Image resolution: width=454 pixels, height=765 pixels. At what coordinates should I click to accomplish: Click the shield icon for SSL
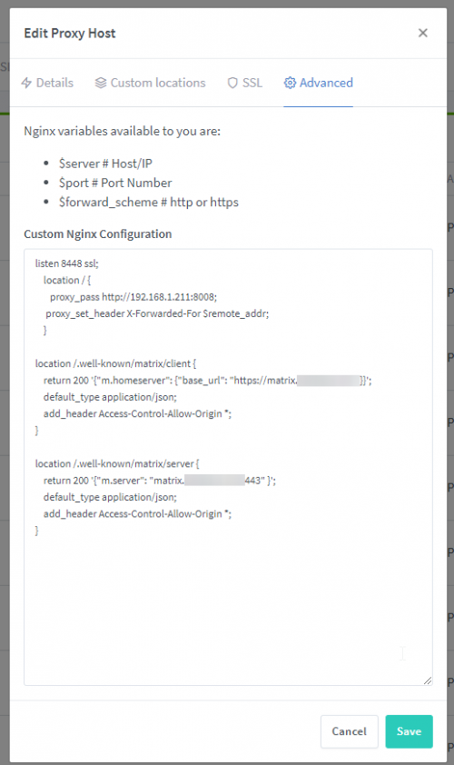pyautogui.click(x=232, y=83)
